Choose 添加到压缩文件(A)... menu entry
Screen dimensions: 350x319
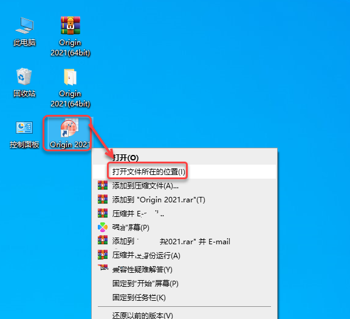click(185, 185)
